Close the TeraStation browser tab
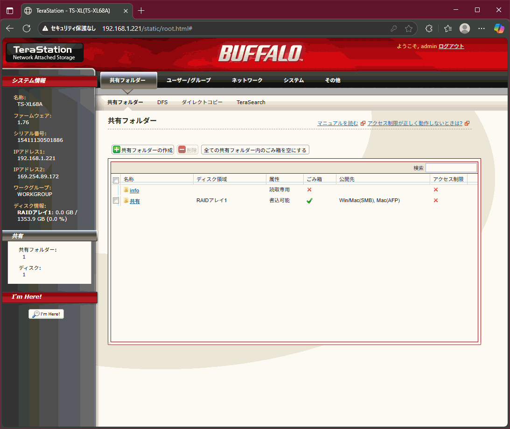 (126, 11)
